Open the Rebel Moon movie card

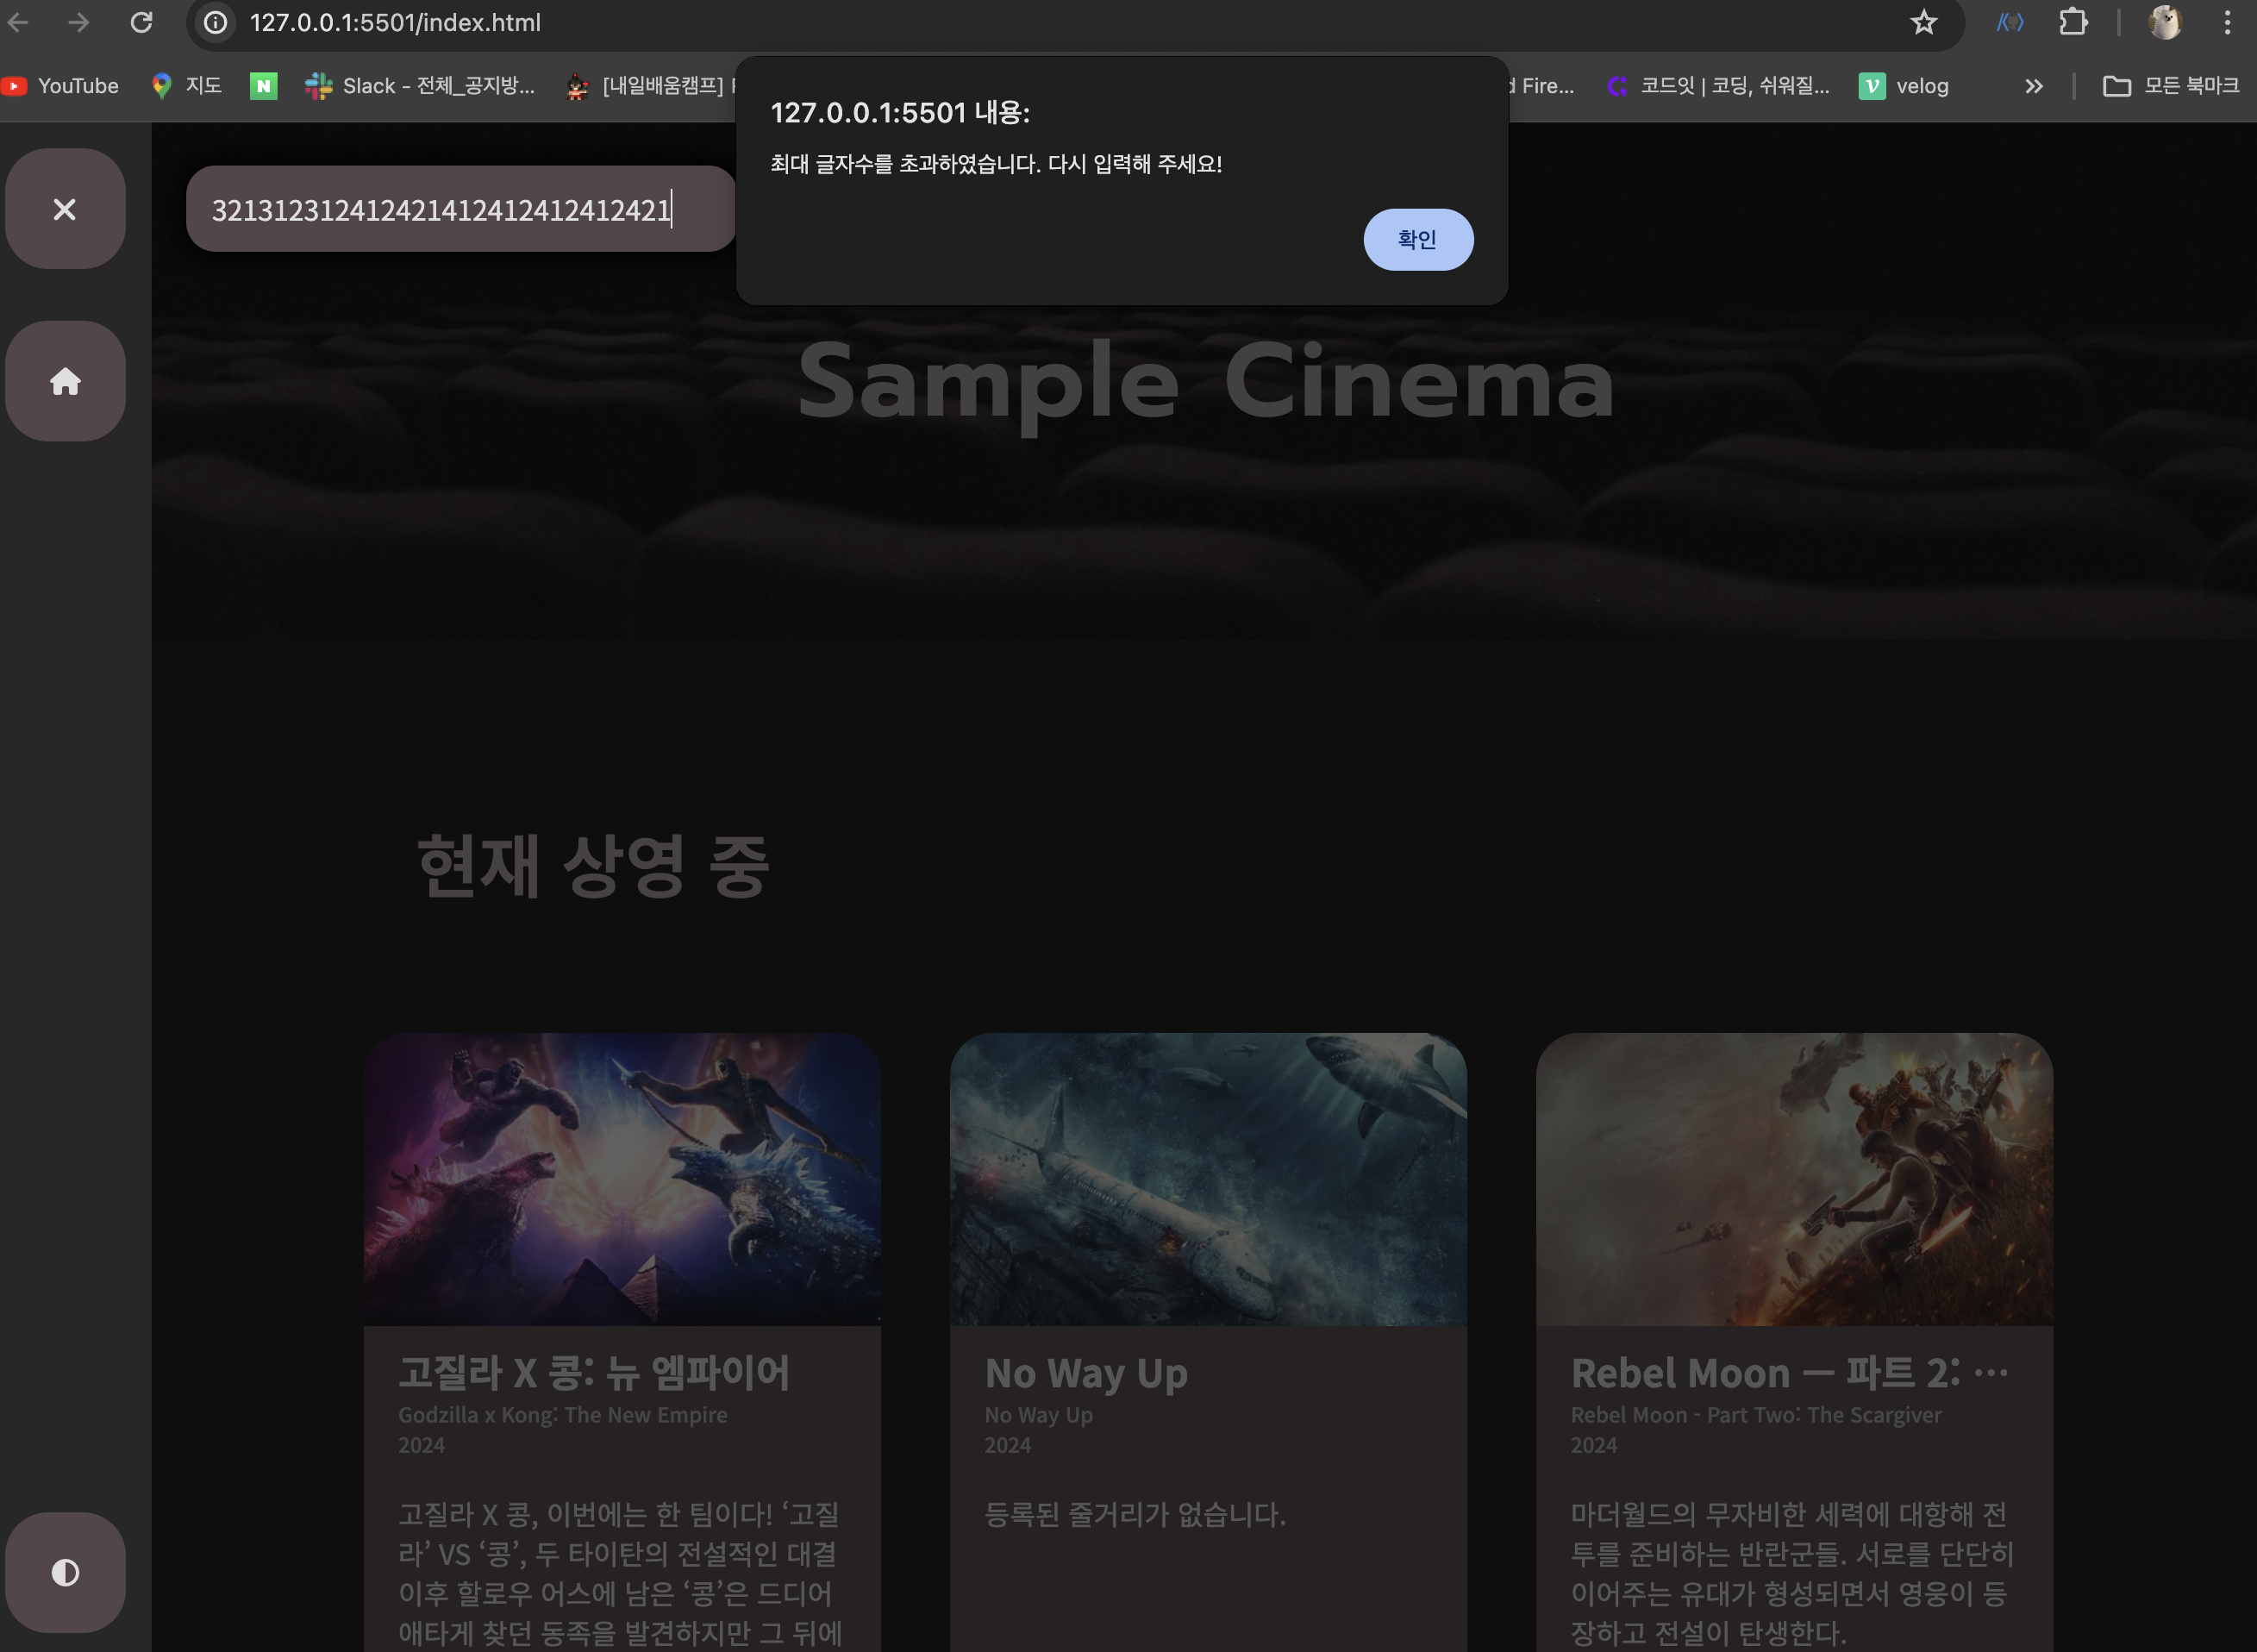pos(1794,1179)
